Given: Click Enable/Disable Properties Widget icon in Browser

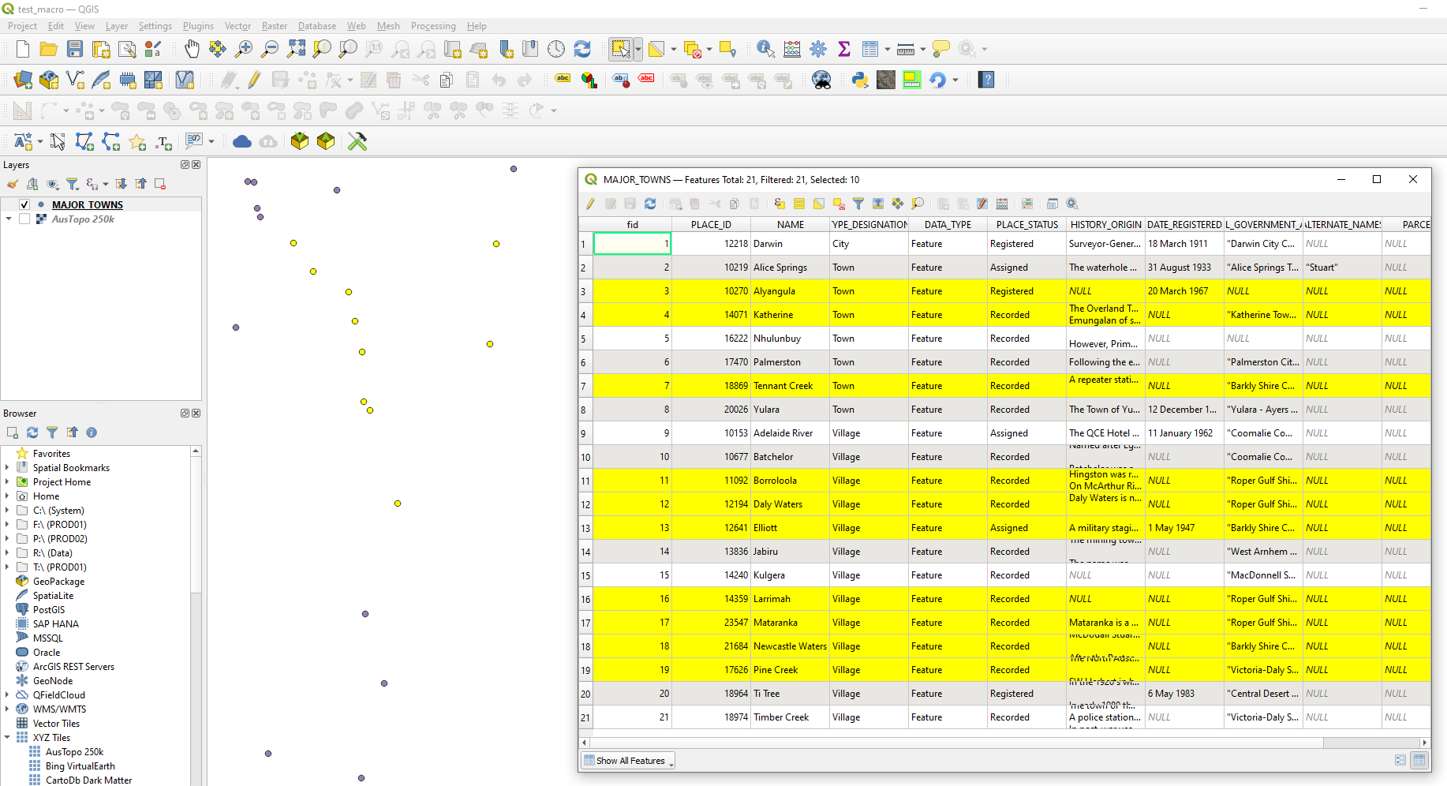Looking at the screenshot, I should pos(92,432).
